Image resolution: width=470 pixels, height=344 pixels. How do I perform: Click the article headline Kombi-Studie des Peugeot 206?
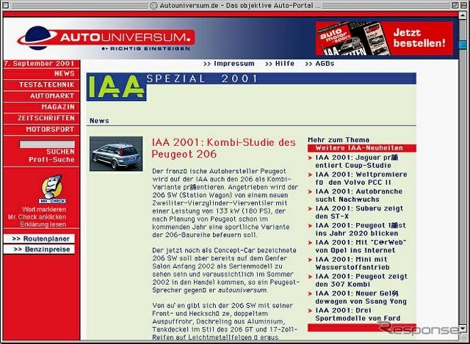click(223, 148)
